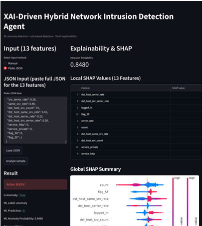Viewport: 202px width, 226px height.
Task: Select the dst_host_srv_serror_rate table row
Action: (x=136, y=101)
